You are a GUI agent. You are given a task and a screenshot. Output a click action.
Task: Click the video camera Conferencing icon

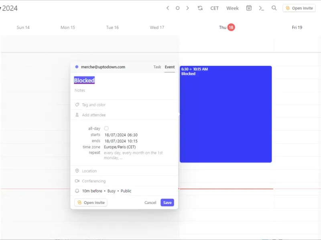click(x=77, y=181)
